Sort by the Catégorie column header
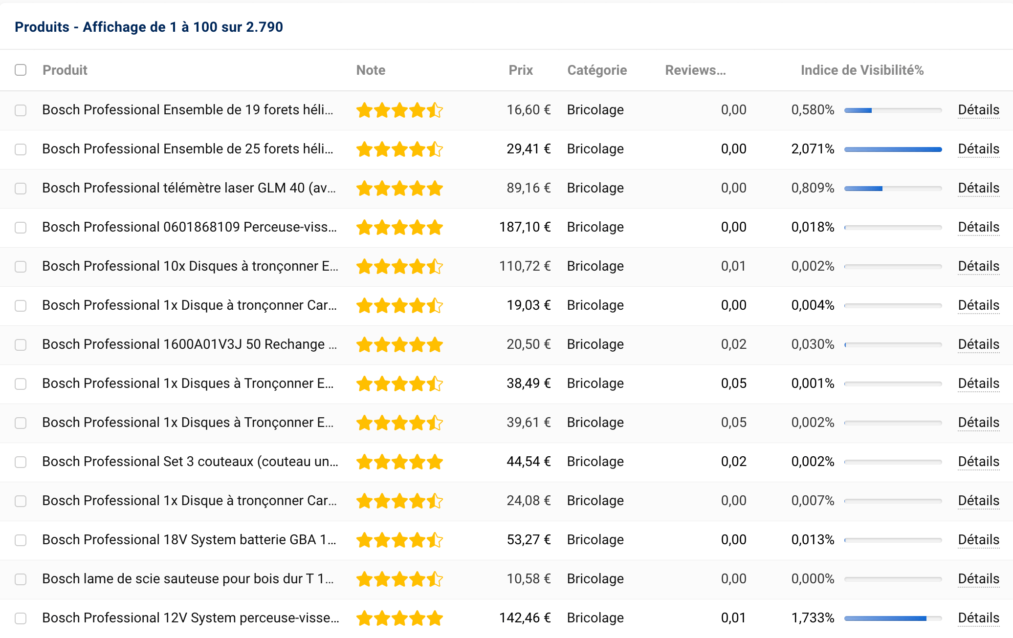Viewport: 1013px width, 638px height. pyautogui.click(x=597, y=70)
